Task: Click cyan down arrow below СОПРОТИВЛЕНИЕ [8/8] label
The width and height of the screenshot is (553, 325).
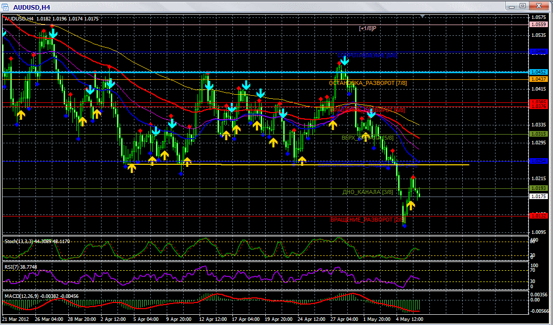Action: point(344,60)
